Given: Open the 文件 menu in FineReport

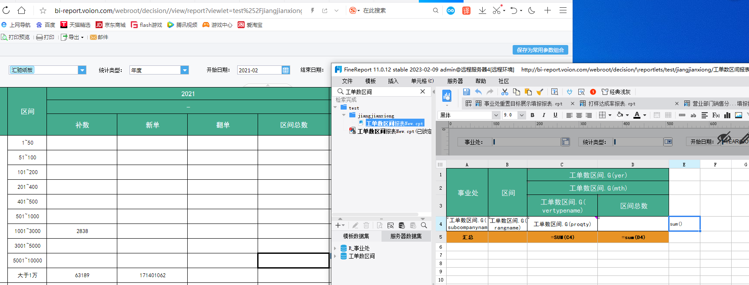Looking at the screenshot, I should click(347, 81).
